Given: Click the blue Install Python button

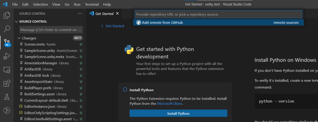Looking at the screenshot, I should [x=178, y=113].
